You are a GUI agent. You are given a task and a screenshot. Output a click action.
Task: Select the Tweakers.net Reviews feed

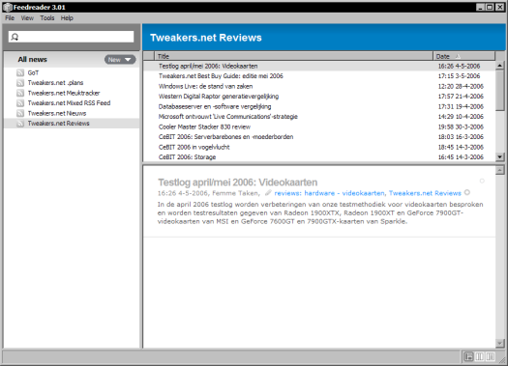pyautogui.click(x=72, y=124)
